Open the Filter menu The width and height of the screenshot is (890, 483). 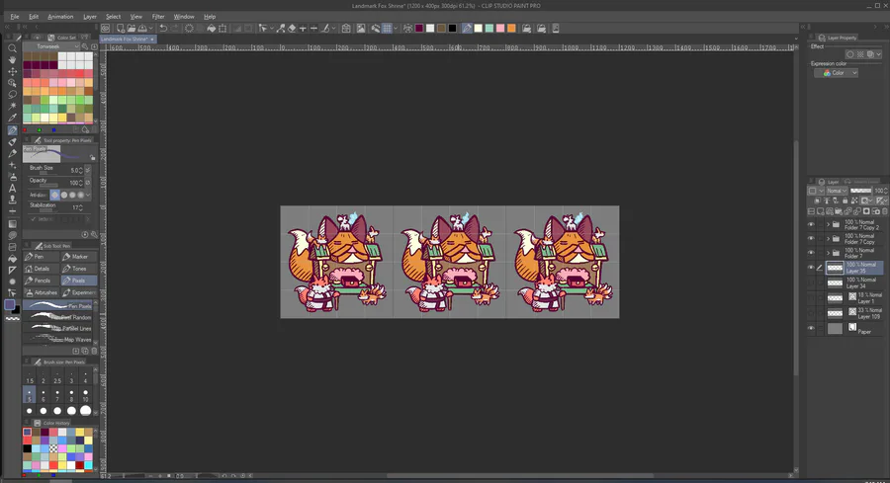click(x=158, y=17)
